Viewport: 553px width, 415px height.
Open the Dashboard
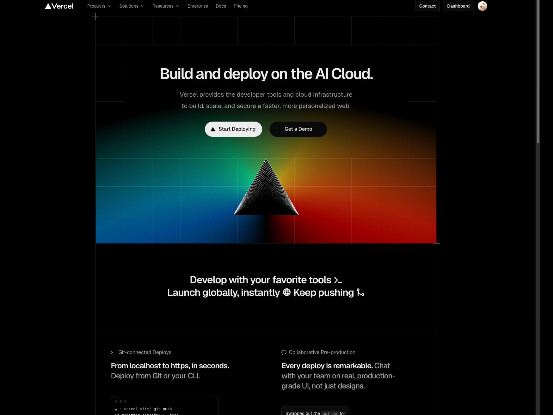pos(458,6)
